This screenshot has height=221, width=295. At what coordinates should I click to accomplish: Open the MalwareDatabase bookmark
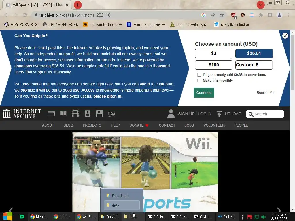[x=103, y=25]
